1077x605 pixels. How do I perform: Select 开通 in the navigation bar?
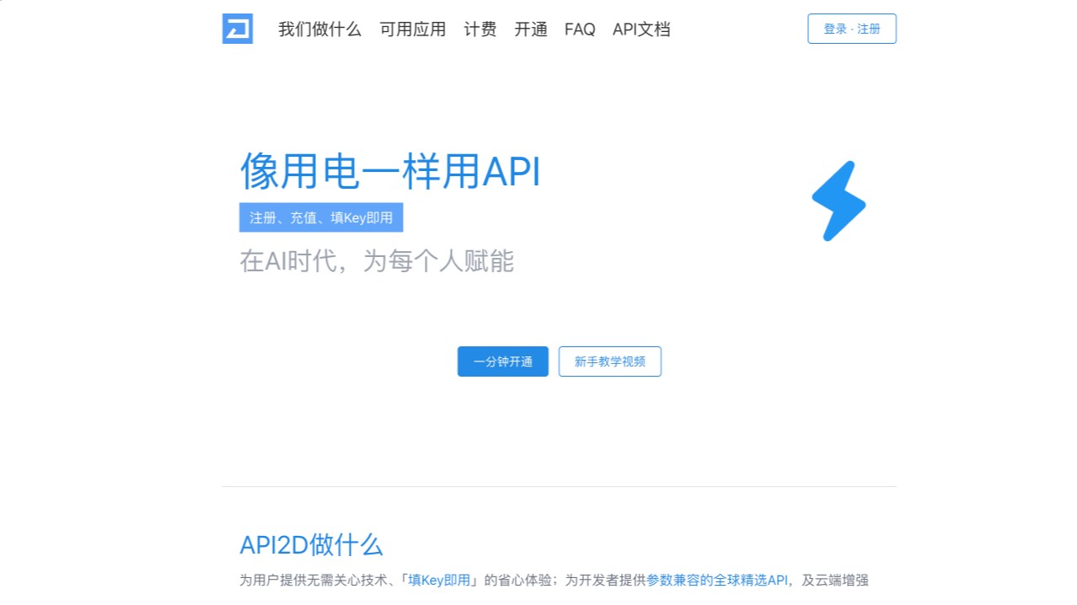pos(531,29)
